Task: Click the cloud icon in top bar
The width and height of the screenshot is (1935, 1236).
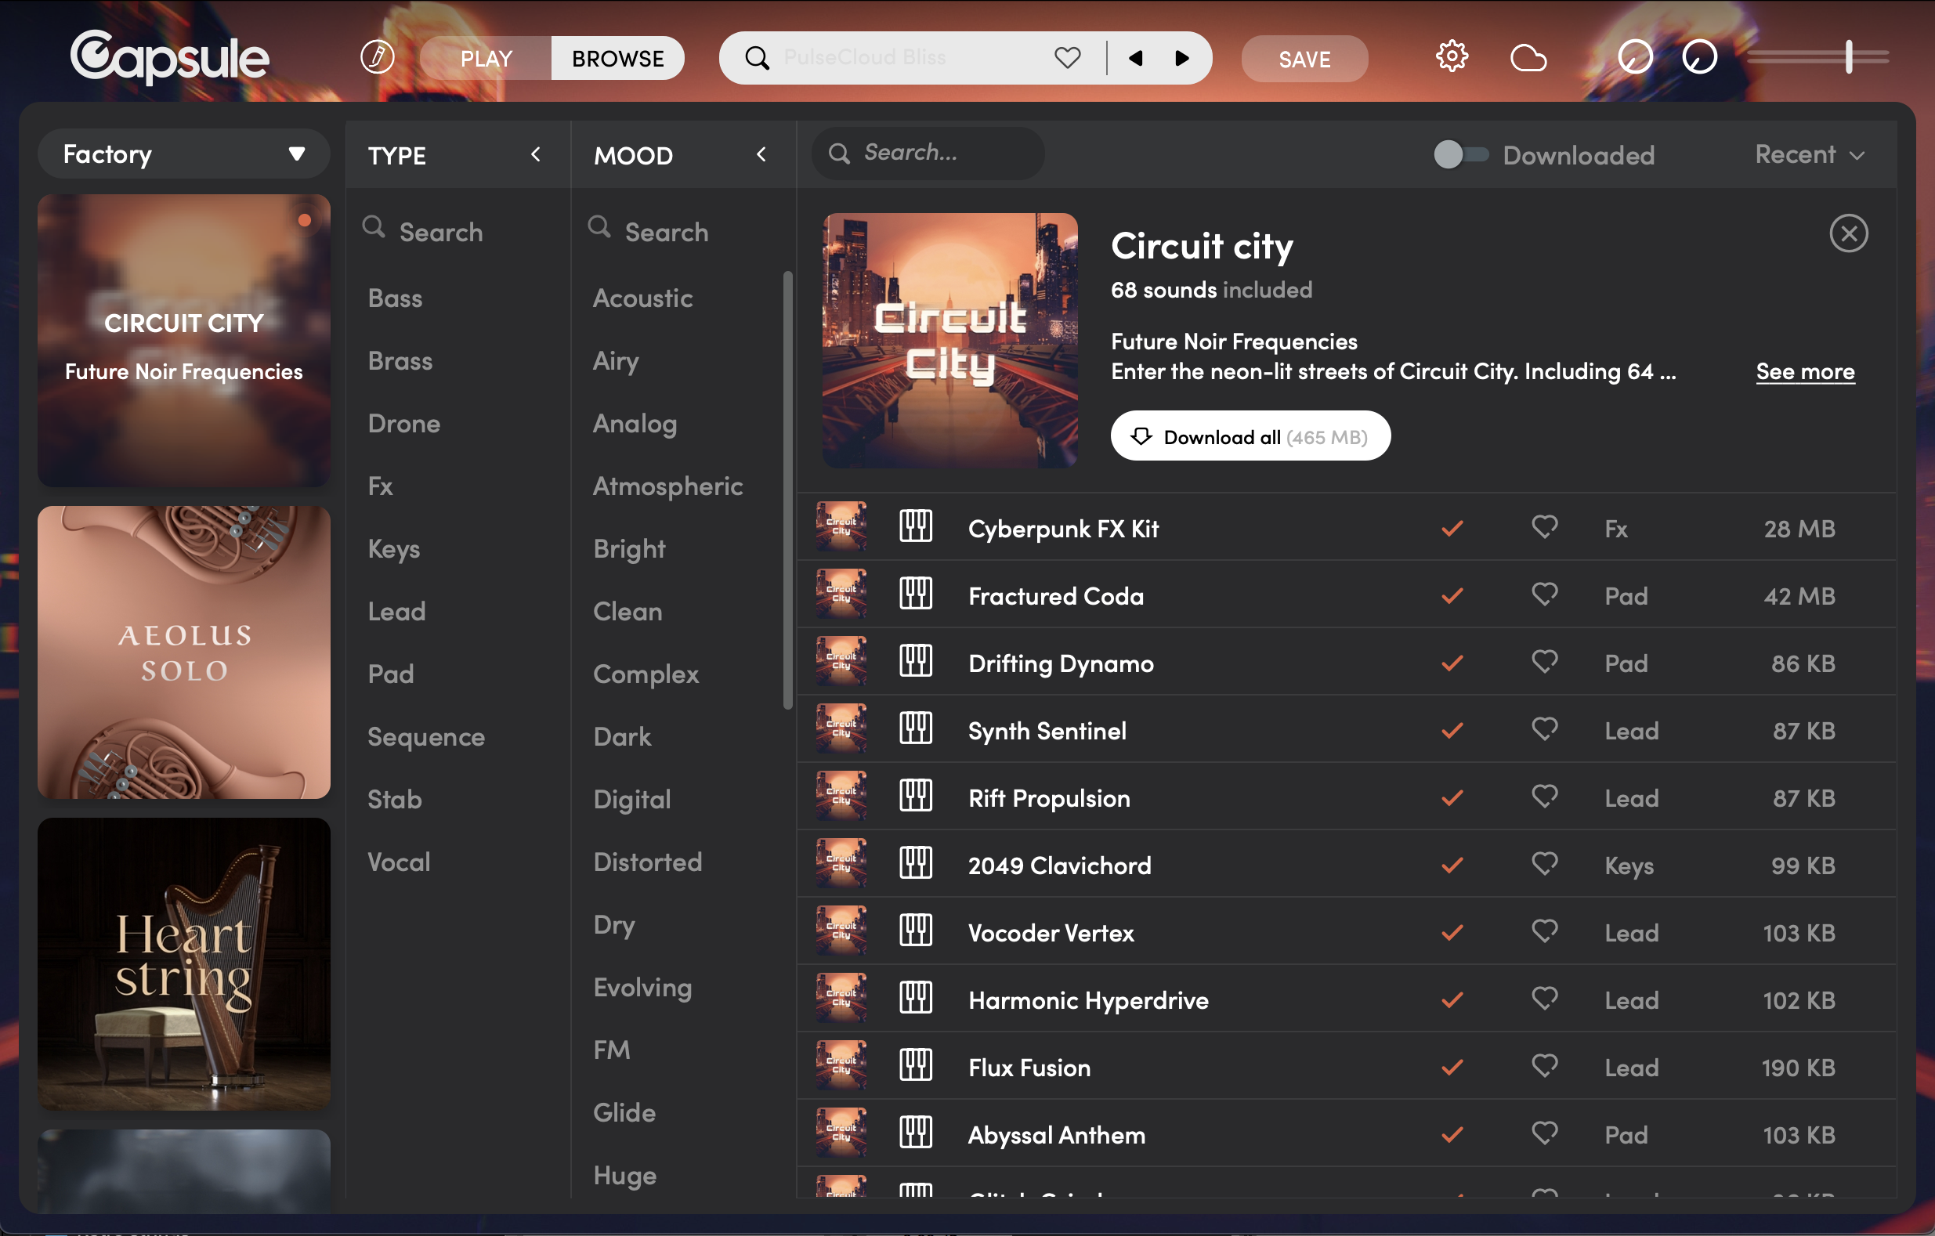Action: coord(1528,58)
